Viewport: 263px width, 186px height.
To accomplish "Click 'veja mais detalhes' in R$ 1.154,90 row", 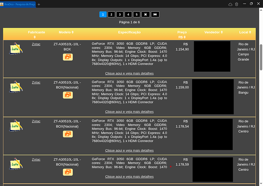I will pyautogui.click(x=129, y=74).
